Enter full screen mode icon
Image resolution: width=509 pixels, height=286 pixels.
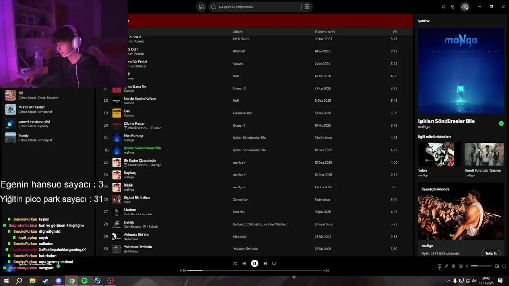(x=504, y=266)
